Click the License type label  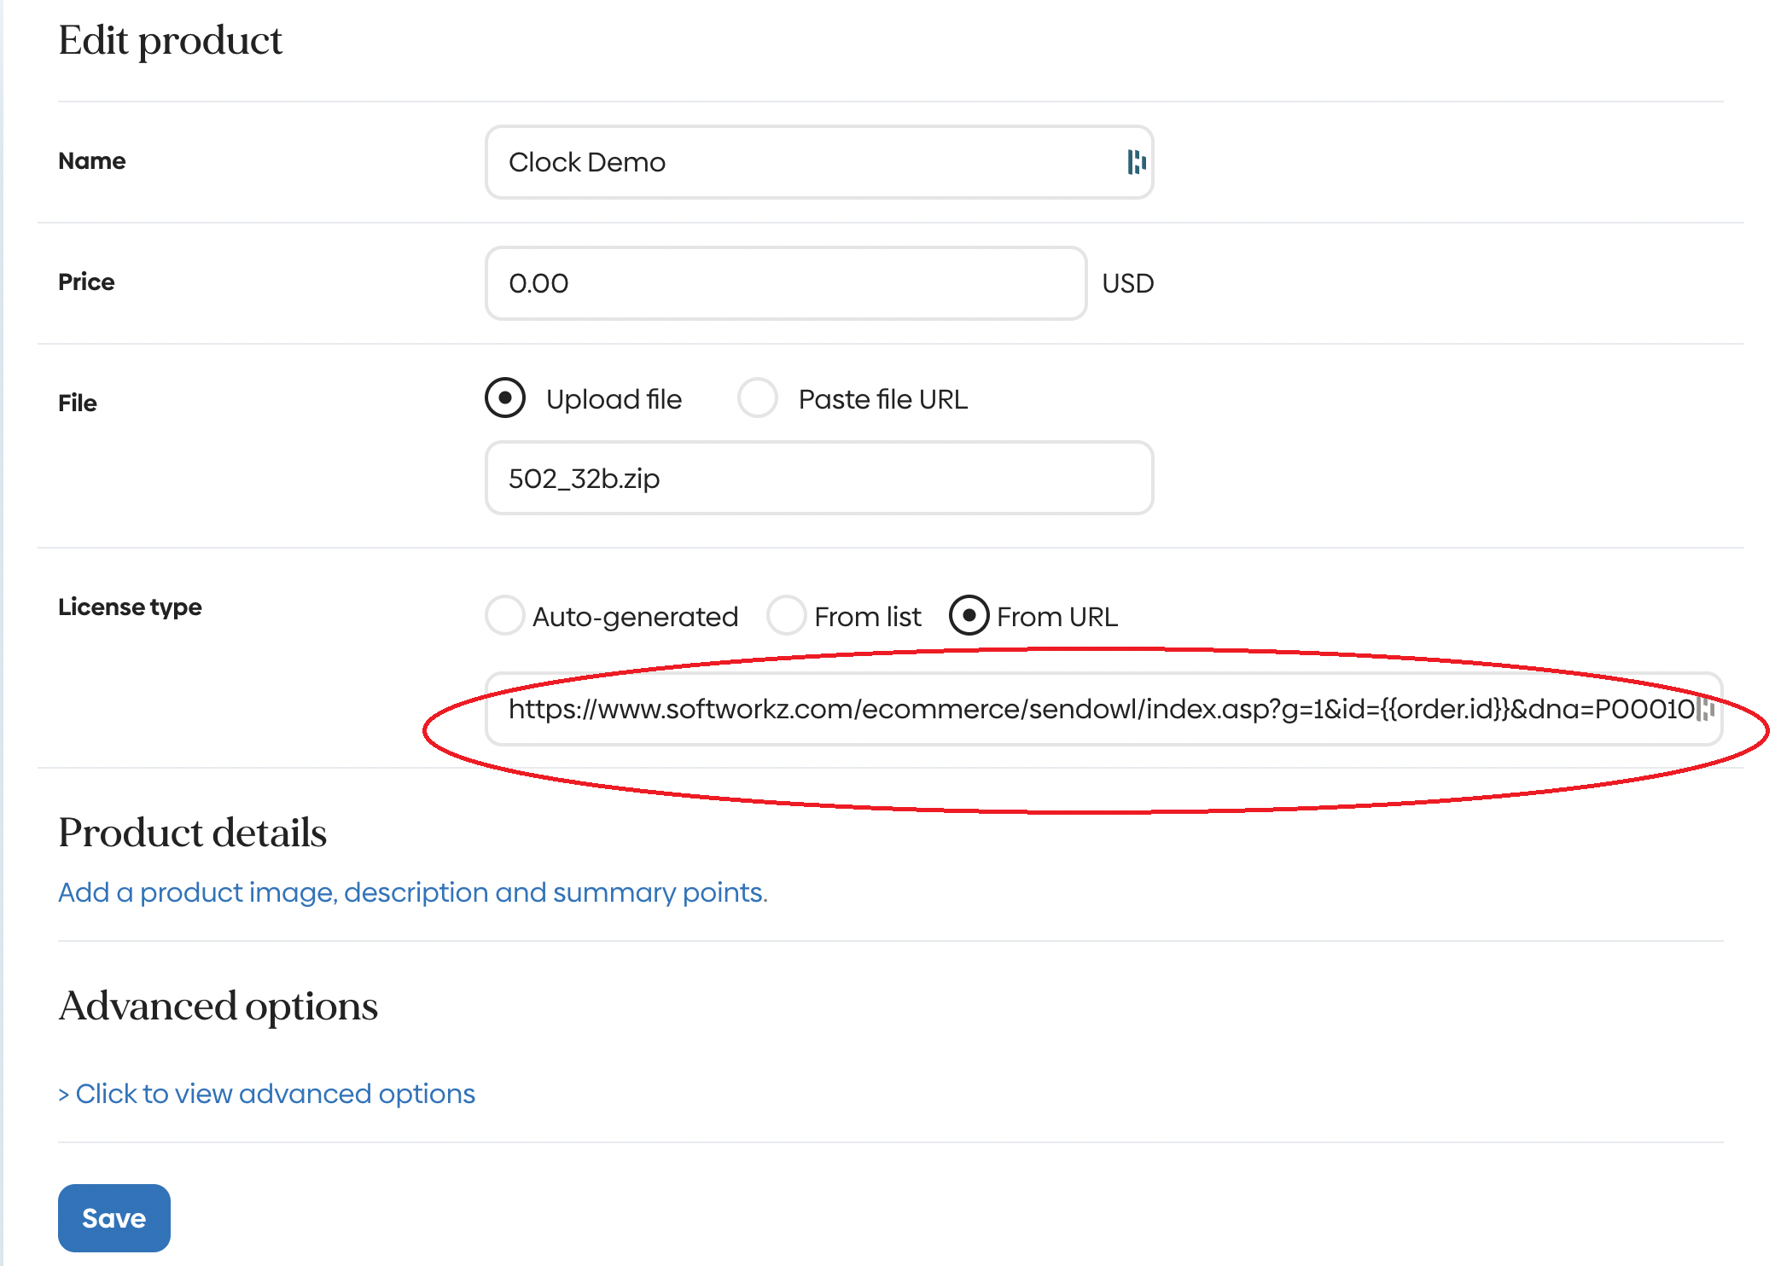tap(130, 607)
